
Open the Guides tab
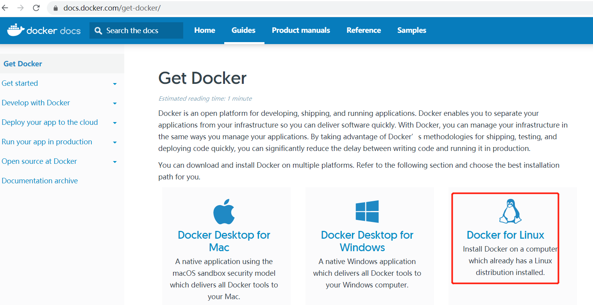(243, 30)
